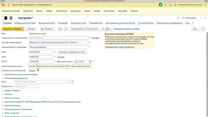
Task: Add Настройки to favorites with star
Action: pos(15,18)
